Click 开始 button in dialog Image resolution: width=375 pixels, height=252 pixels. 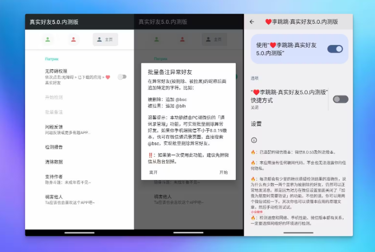point(224,172)
